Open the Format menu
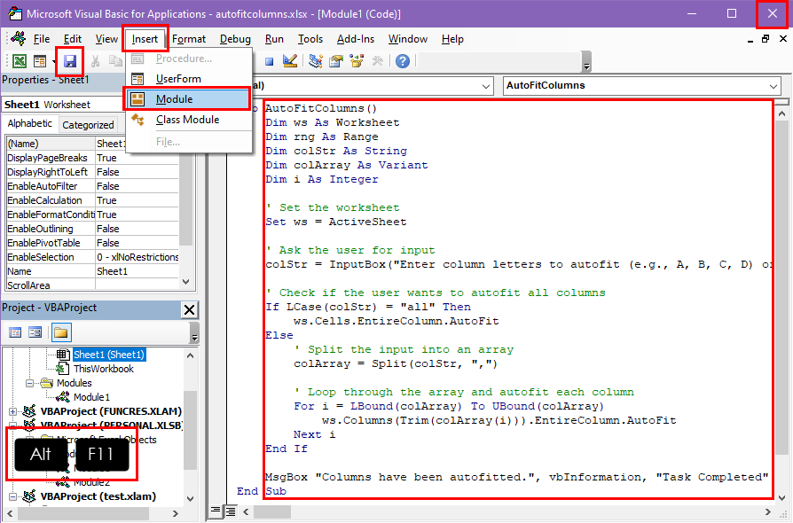 click(x=189, y=39)
